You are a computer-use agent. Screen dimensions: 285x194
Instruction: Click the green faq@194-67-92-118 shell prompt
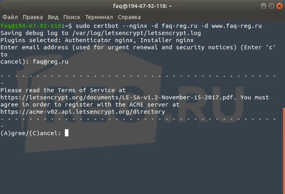[31, 26]
